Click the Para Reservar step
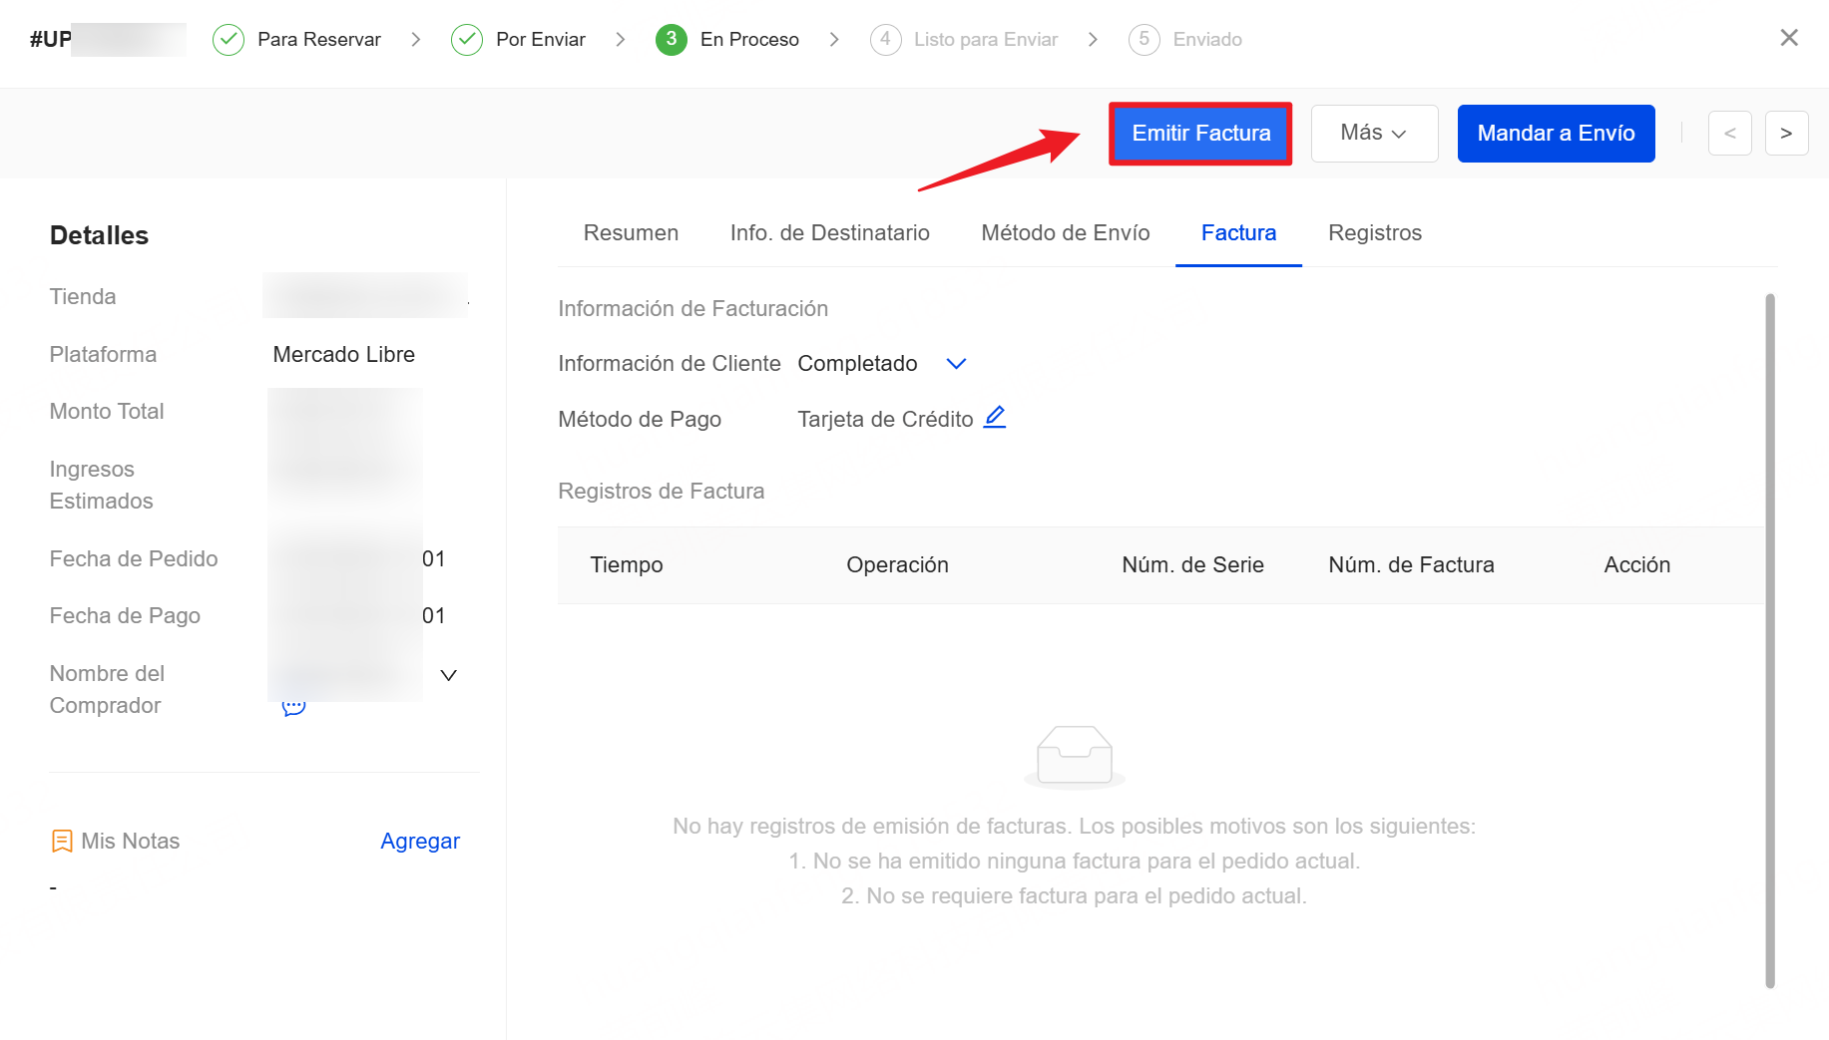1829x1040 pixels. [x=297, y=40]
